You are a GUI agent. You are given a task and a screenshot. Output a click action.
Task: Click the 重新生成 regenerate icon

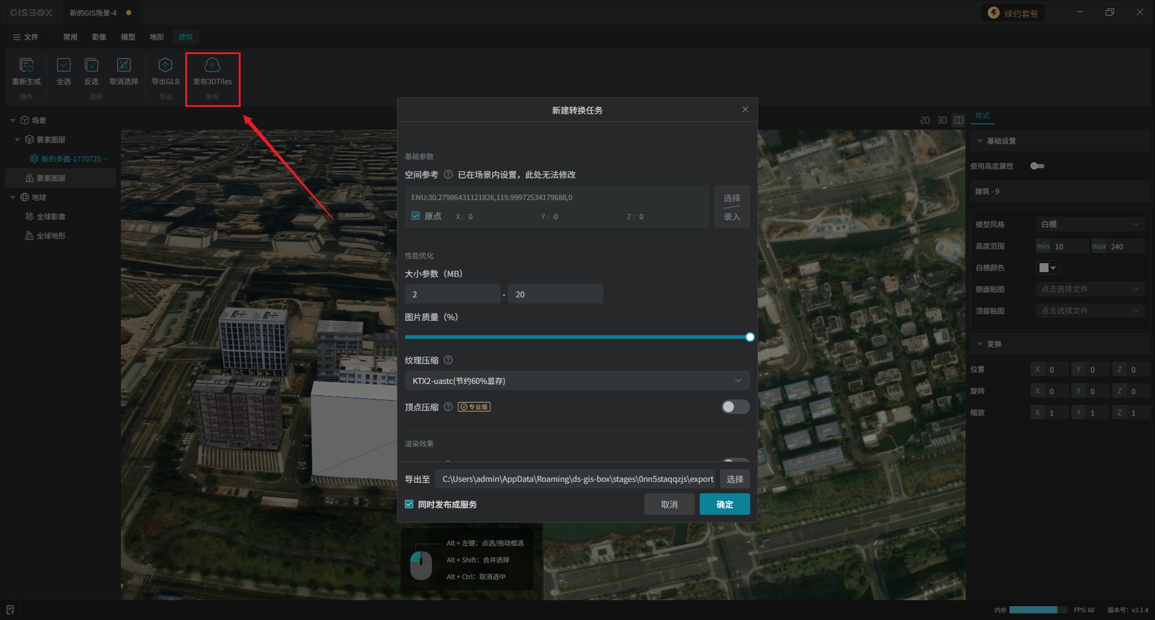26,65
